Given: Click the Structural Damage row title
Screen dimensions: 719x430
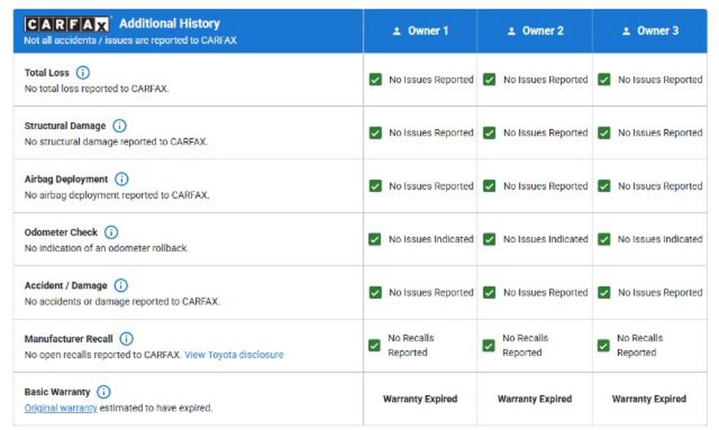Looking at the screenshot, I should point(65,126).
